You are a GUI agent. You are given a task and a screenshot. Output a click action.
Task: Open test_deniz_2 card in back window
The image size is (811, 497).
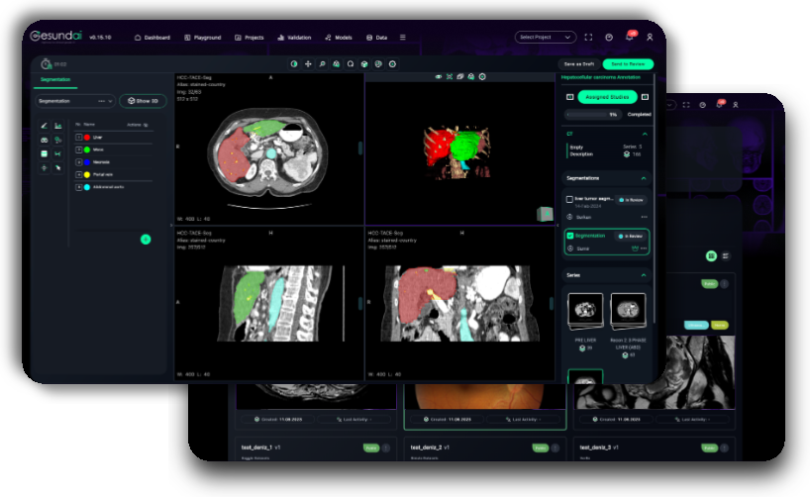484,449
